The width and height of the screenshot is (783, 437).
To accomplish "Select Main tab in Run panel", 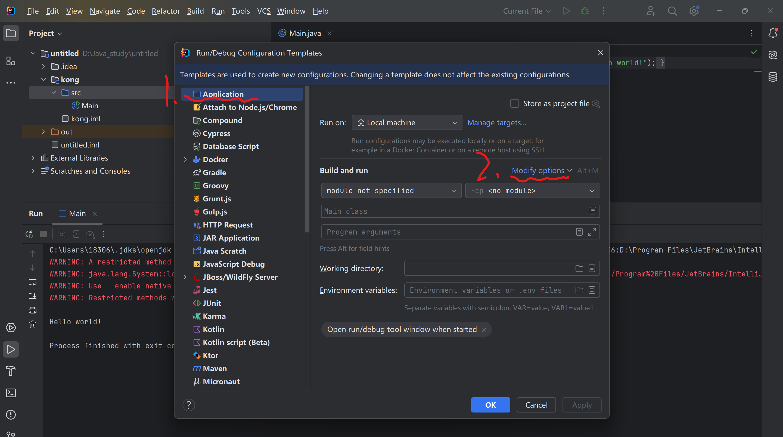I will 77,213.
